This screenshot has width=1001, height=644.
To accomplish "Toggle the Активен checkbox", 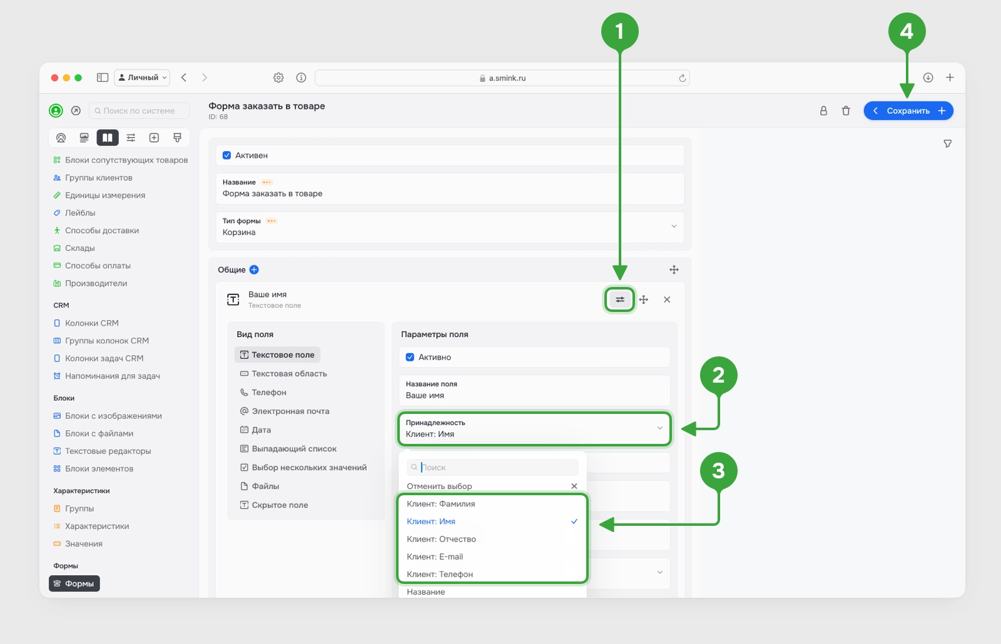I will (226, 155).
